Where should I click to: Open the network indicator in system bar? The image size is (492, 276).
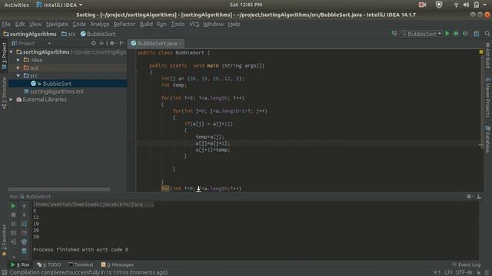456,5
